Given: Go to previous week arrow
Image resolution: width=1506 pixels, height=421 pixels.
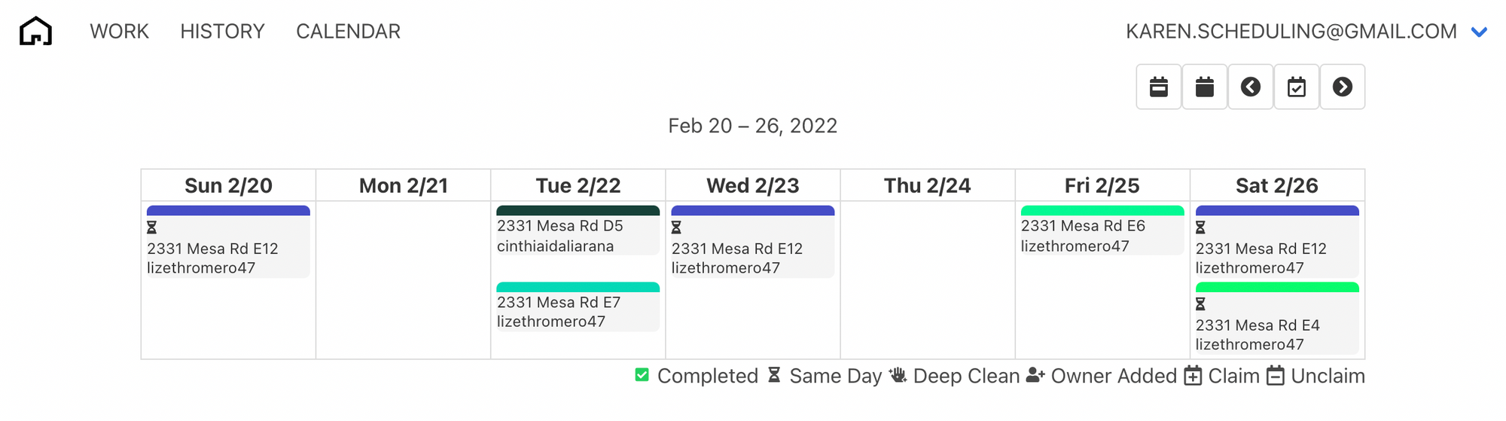Looking at the screenshot, I should click(x=1251, y=87).
